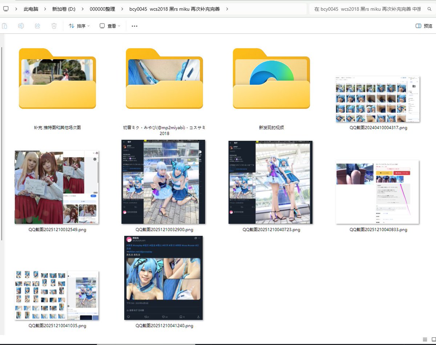
Task: Click the delete trash icon in toolbar
Action: click(54, 26)
